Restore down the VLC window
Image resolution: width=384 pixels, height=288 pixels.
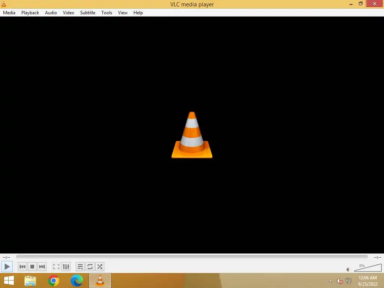coord(360,4)
